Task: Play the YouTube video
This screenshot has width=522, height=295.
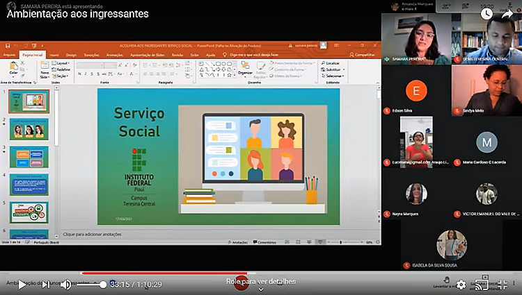Action: (x=22, y=285)
